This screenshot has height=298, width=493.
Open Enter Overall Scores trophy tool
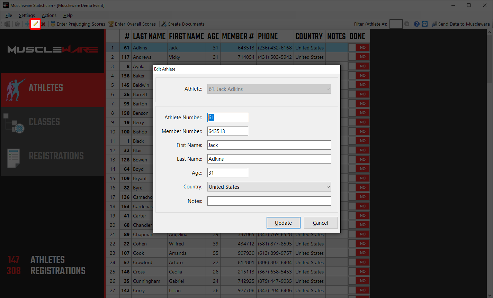[x=132, y=24]
